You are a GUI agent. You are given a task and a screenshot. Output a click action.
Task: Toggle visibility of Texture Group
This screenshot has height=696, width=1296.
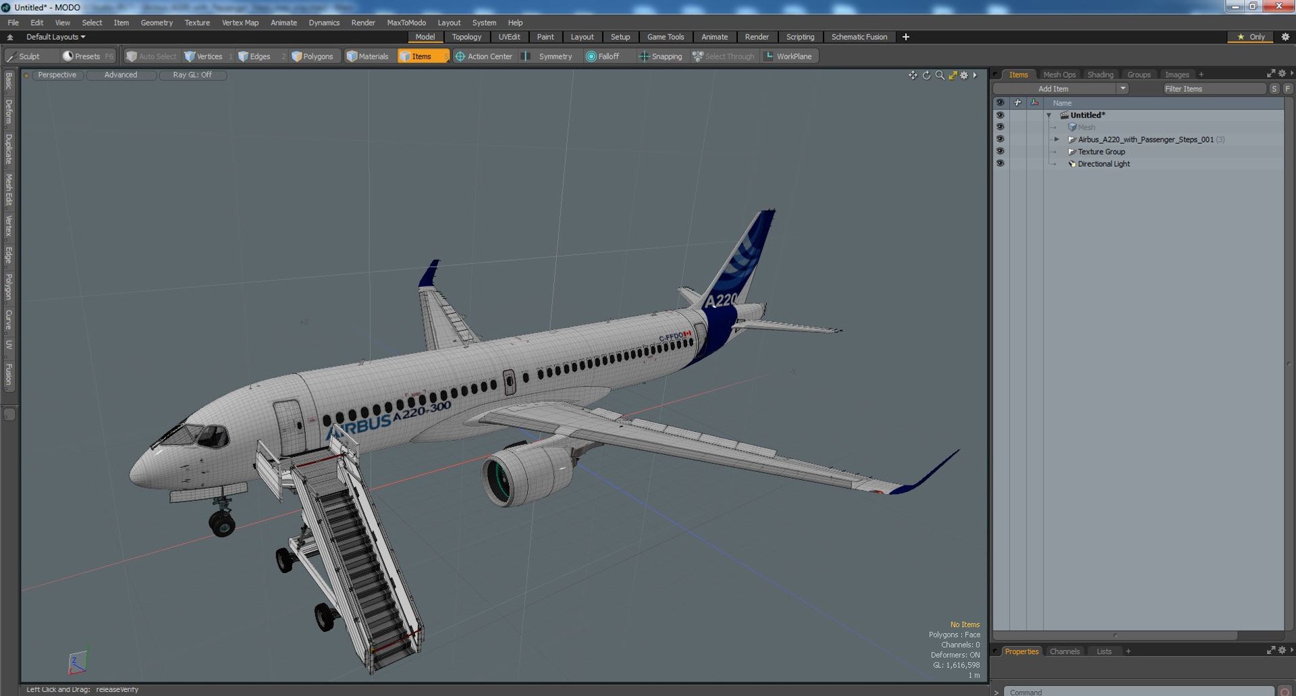1000,151
